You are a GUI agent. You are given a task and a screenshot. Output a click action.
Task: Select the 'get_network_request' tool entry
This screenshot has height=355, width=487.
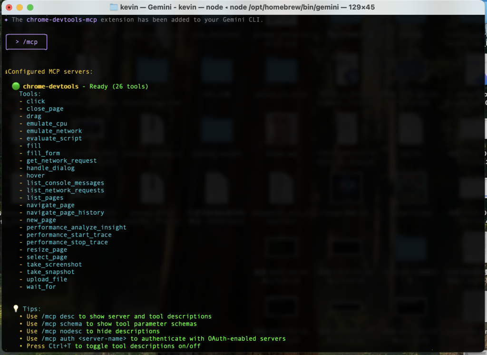[x=61, y=161]
